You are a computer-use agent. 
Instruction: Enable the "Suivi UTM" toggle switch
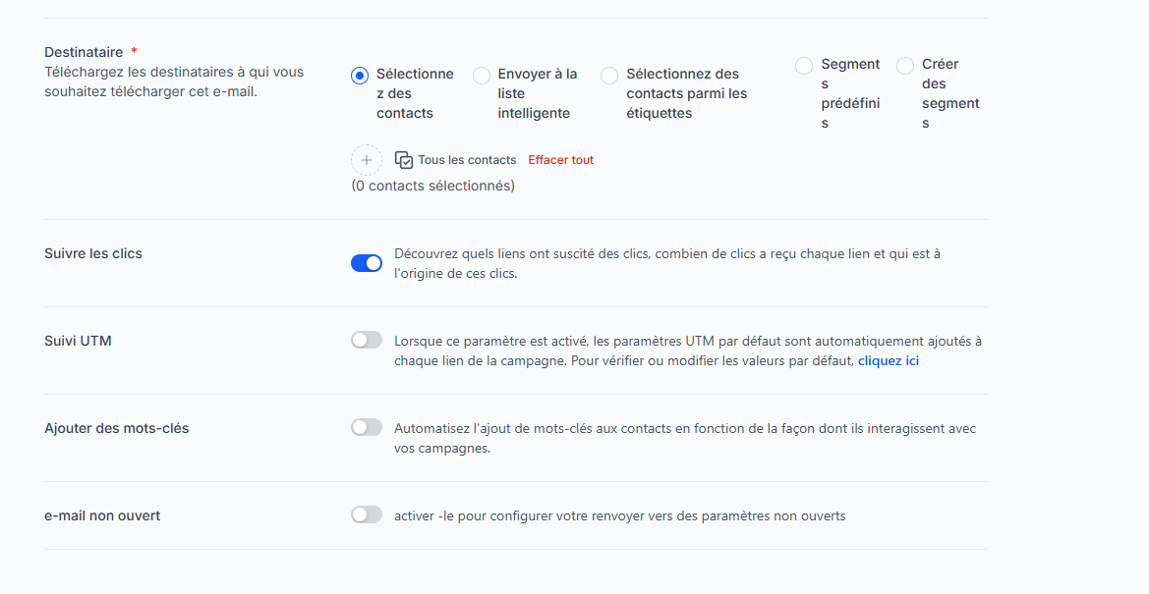pos(367,340)
